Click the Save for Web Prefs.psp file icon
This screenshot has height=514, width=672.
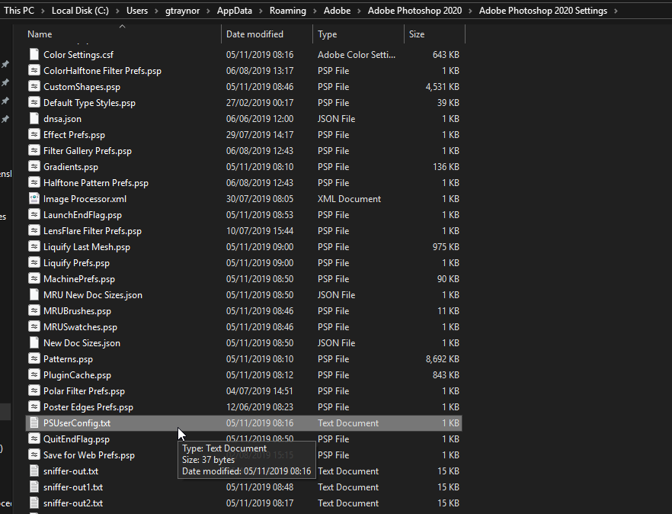click(34, 455)
